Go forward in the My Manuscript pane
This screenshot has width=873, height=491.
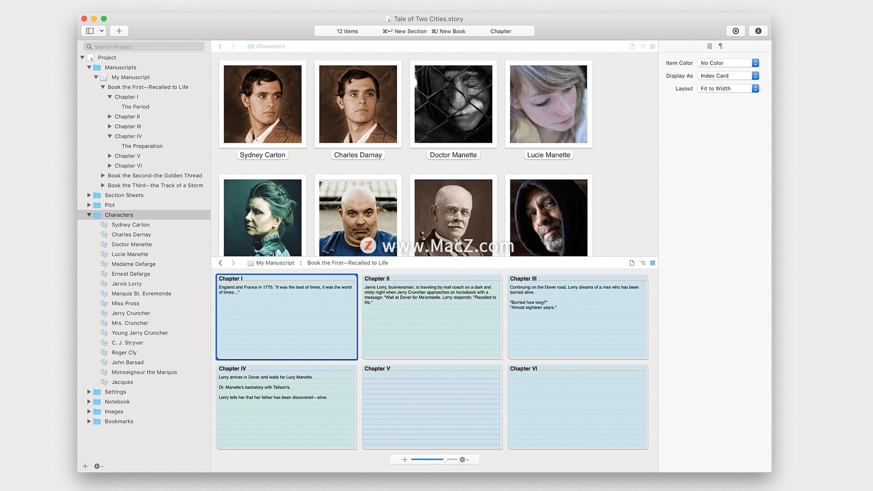pyautogui.click(x=233, y=263)
